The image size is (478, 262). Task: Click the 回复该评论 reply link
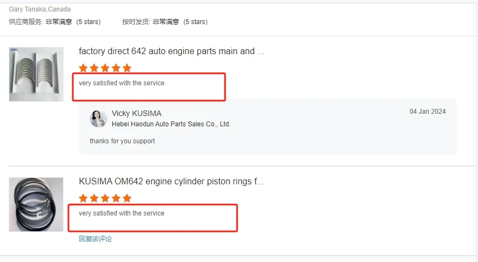[95, 238]
